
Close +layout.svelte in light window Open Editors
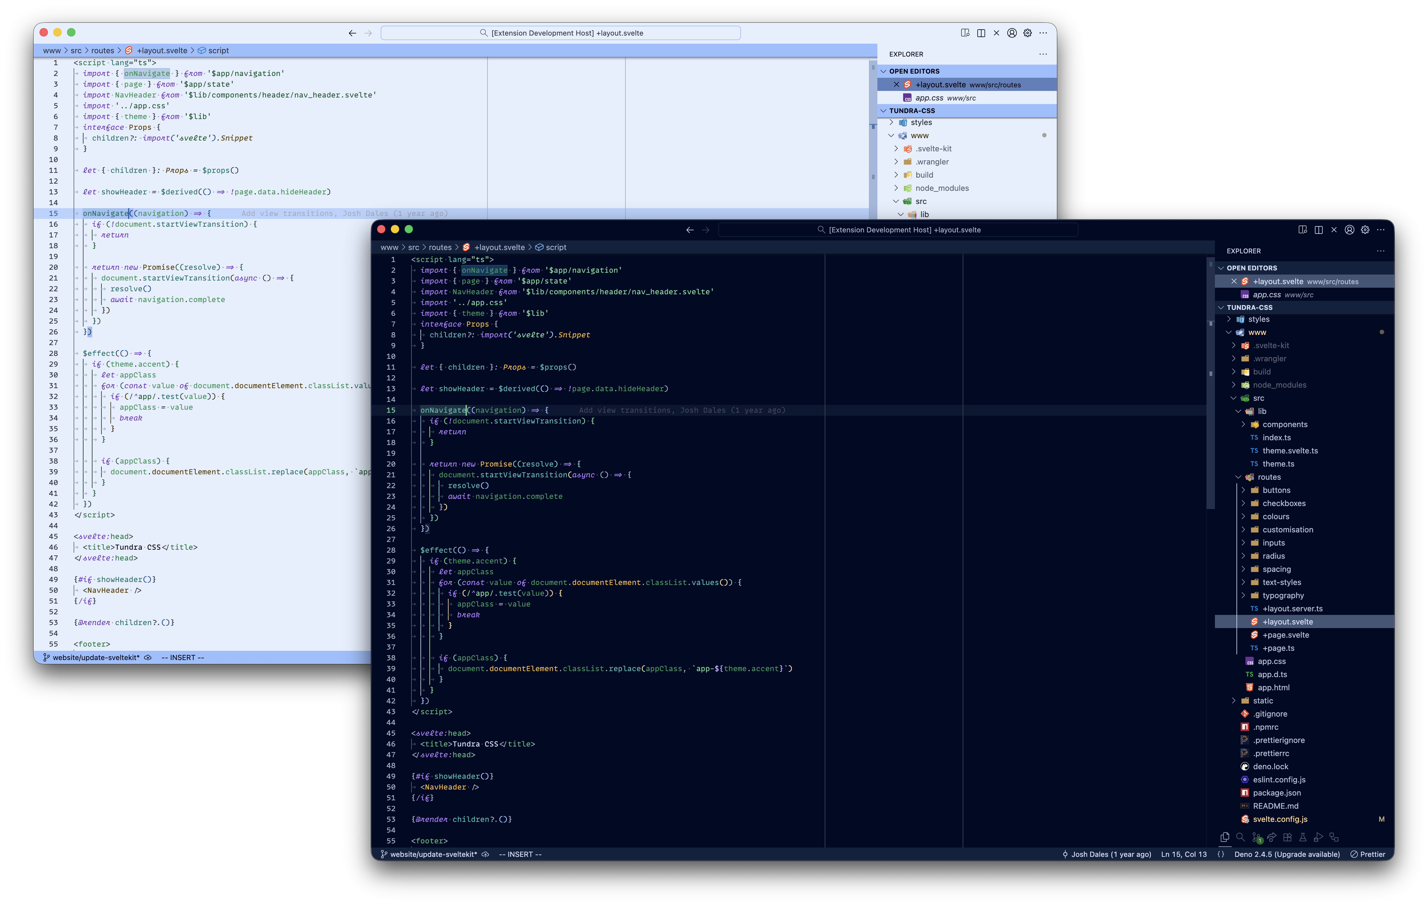pyautogui.click(x=896, y=85)
